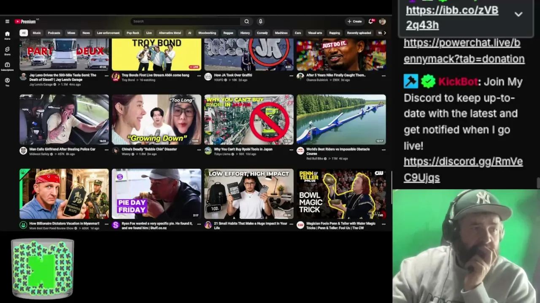Image resolution: width=540 pixels, height=303 pixels.
Task: Open Subscriptions from the sidebar
Action: pos(7,66)
